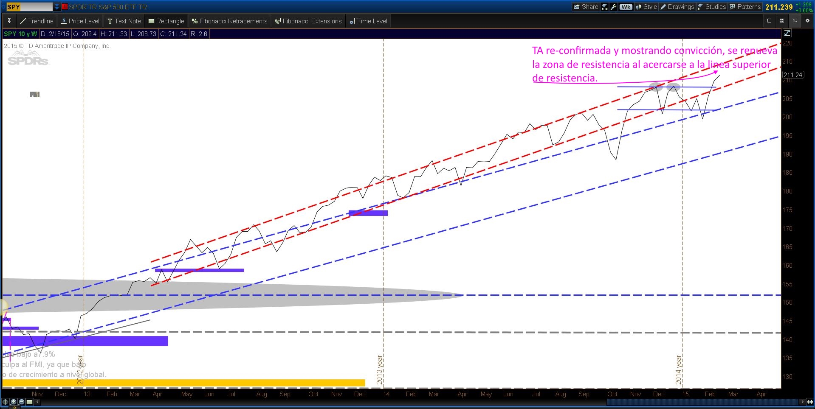The height and width of the screenshot is (409, 815).
Task: Toggle the price axis scale icon
Action: pyautogui.click(x=787, y=33)
